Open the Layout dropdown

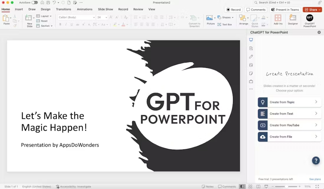[44, 16]
